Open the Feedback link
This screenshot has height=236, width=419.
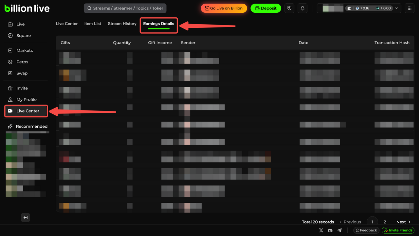click(366, 230)
